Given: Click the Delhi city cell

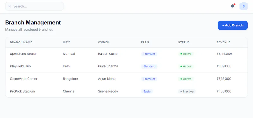Looking at the screenshot, I should pyautogui.click(x=66, y=66).
